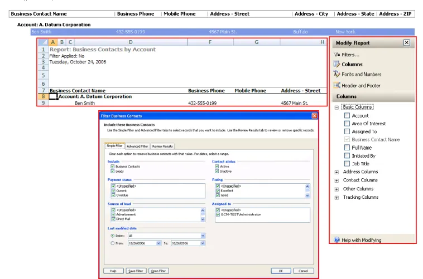This screenshot has width=423, height=279.
Task: Open the From date picker dropdown
Action: point(158,243)
